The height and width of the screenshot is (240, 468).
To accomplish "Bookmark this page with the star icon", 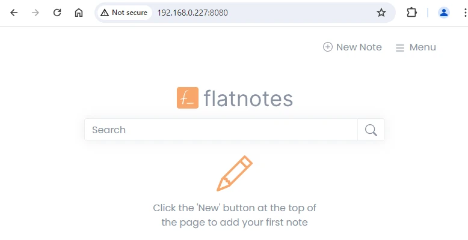I will click(381, 13).
